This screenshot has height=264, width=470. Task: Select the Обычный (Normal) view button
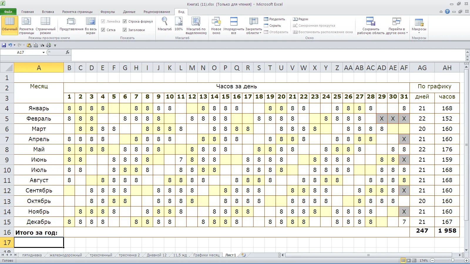coord(10,26)
